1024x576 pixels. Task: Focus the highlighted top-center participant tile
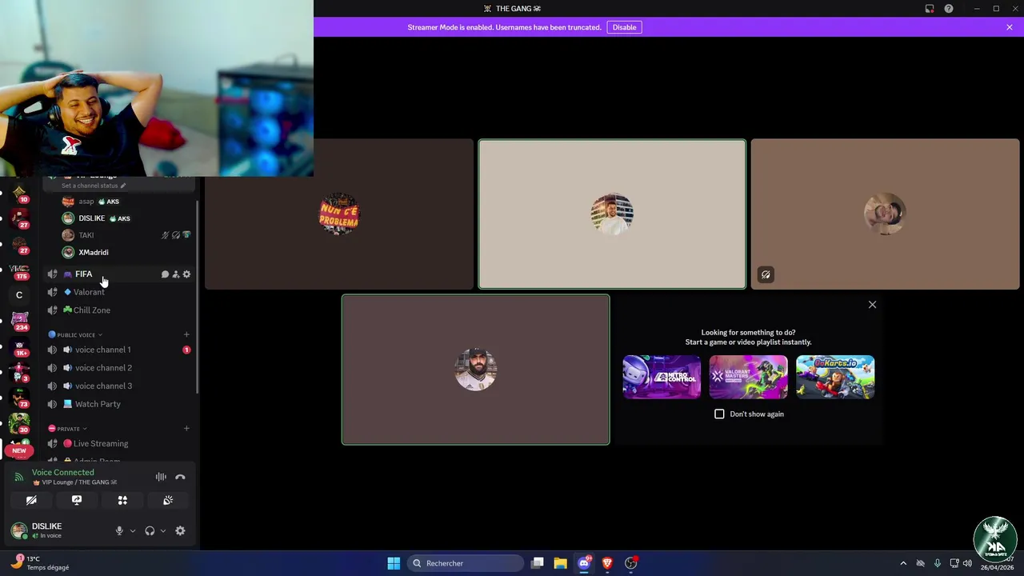tap(612, 214)
